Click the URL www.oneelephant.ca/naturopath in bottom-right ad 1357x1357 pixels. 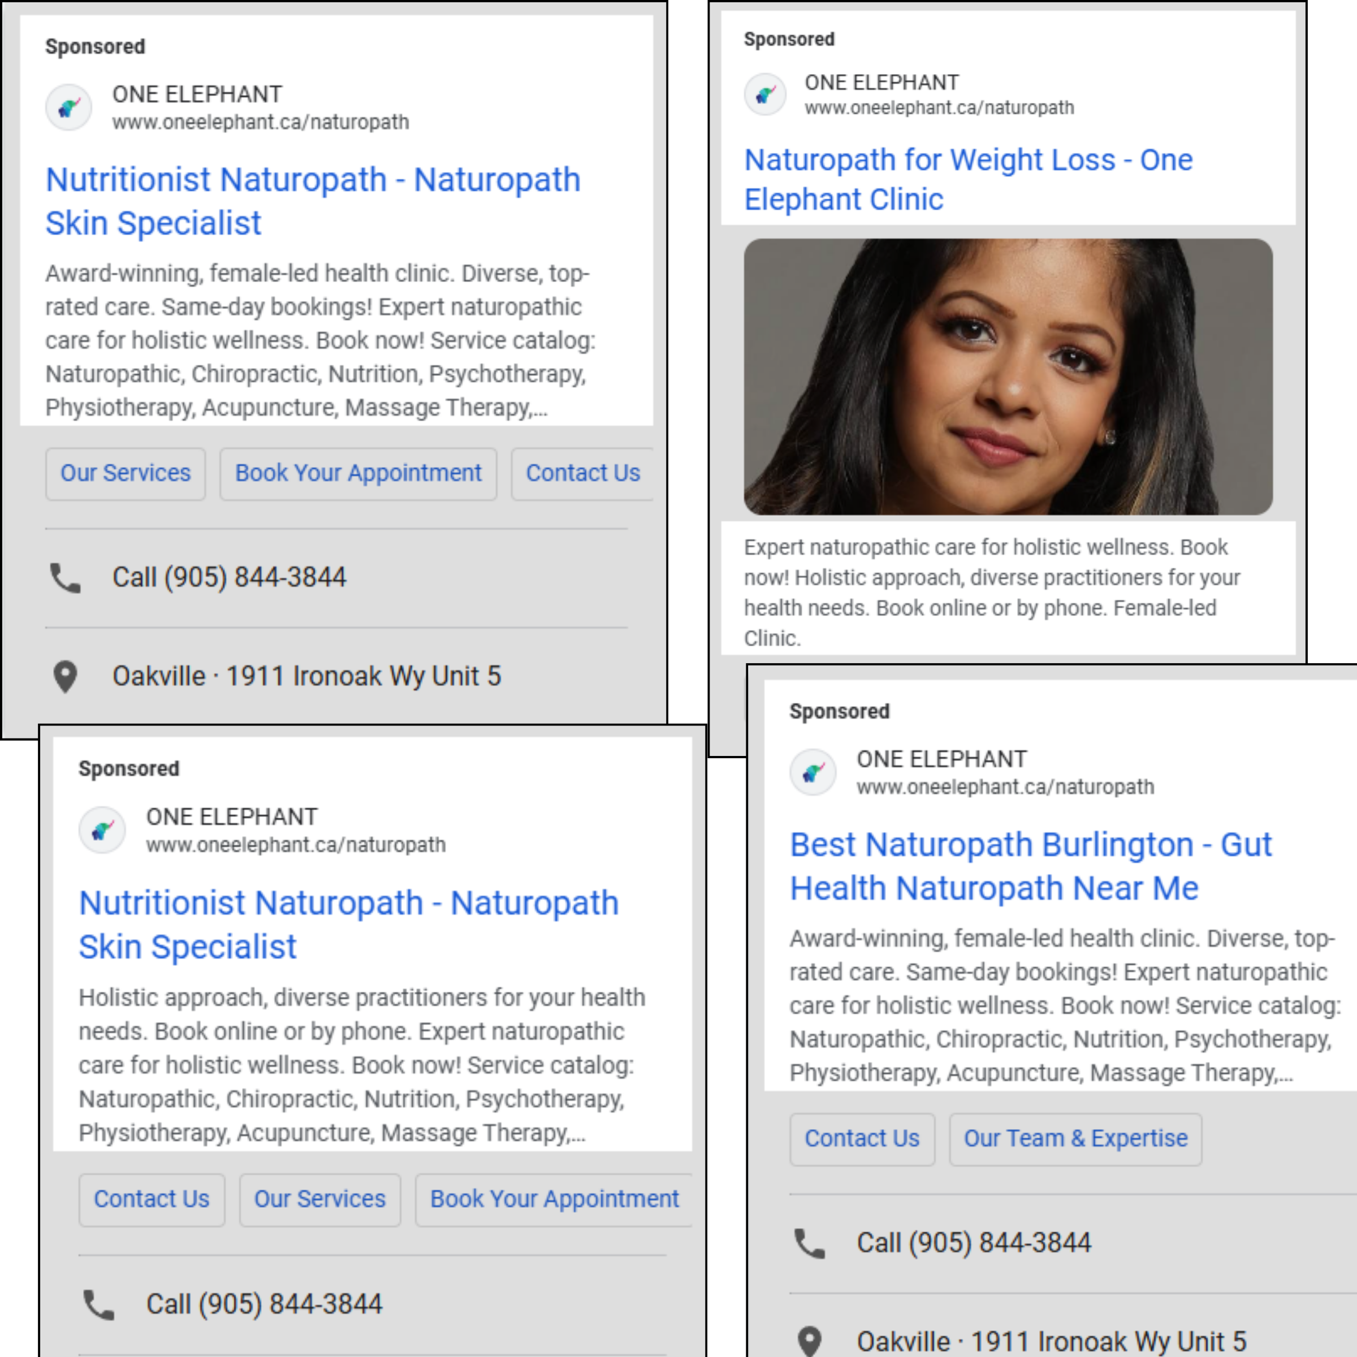[x=1005, y=786]
